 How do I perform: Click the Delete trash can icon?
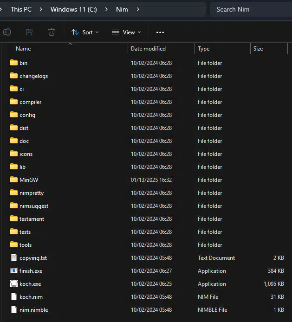coord(52,32)
